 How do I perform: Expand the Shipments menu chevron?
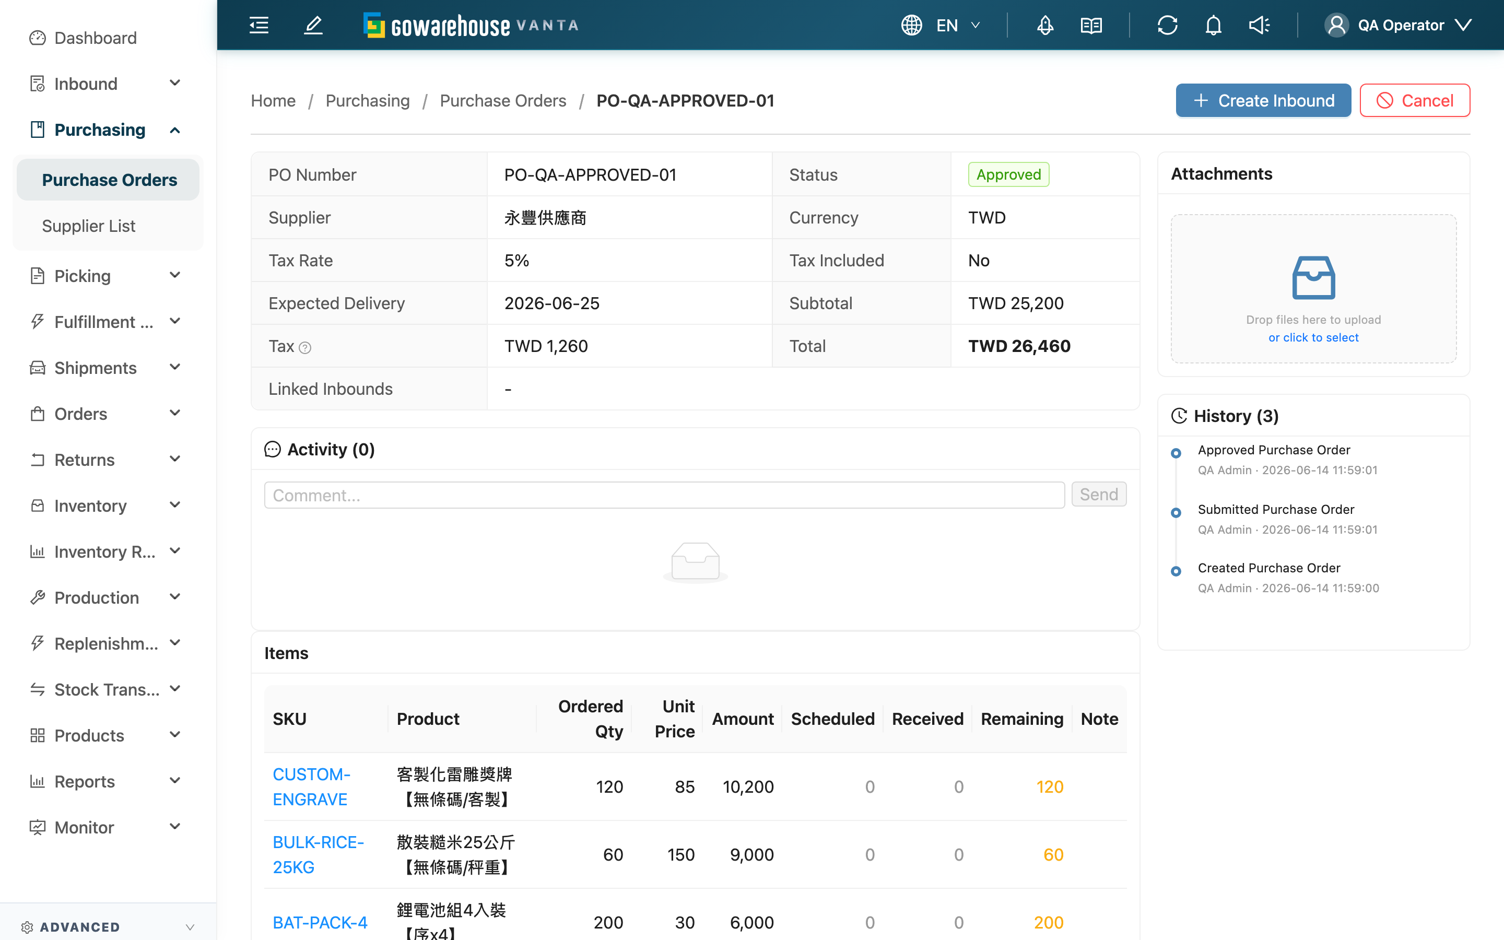tap(175, 367)
